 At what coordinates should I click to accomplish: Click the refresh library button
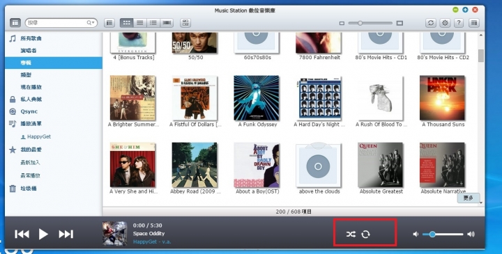coord(431,23)
